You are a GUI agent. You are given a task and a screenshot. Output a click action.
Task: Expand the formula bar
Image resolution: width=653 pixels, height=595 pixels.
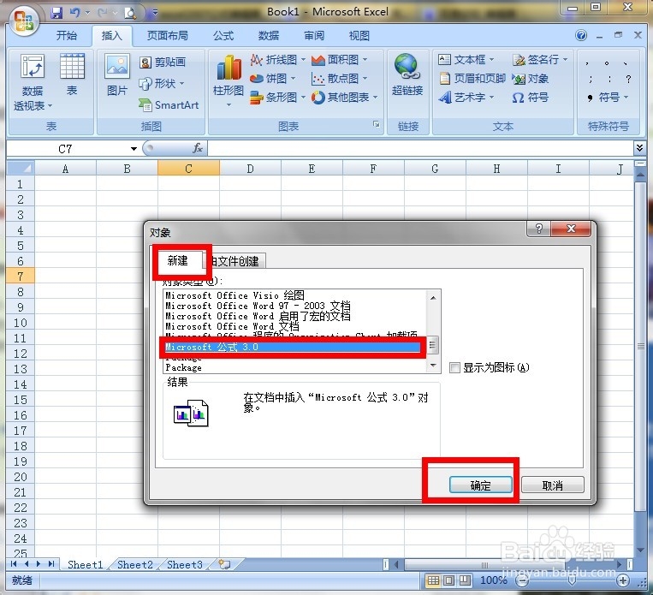639,147
